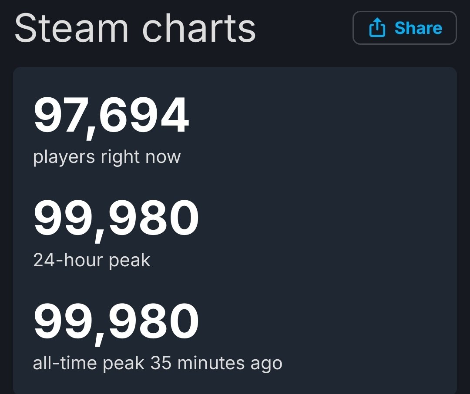Select the Steam charts heading
Viewport: 470px width, 394px height.
(x=135, y=28)
